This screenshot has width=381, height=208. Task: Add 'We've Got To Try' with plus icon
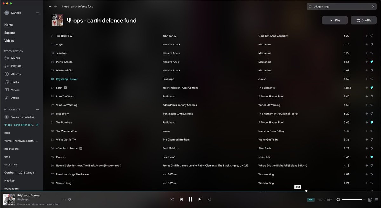click(367, 140)
